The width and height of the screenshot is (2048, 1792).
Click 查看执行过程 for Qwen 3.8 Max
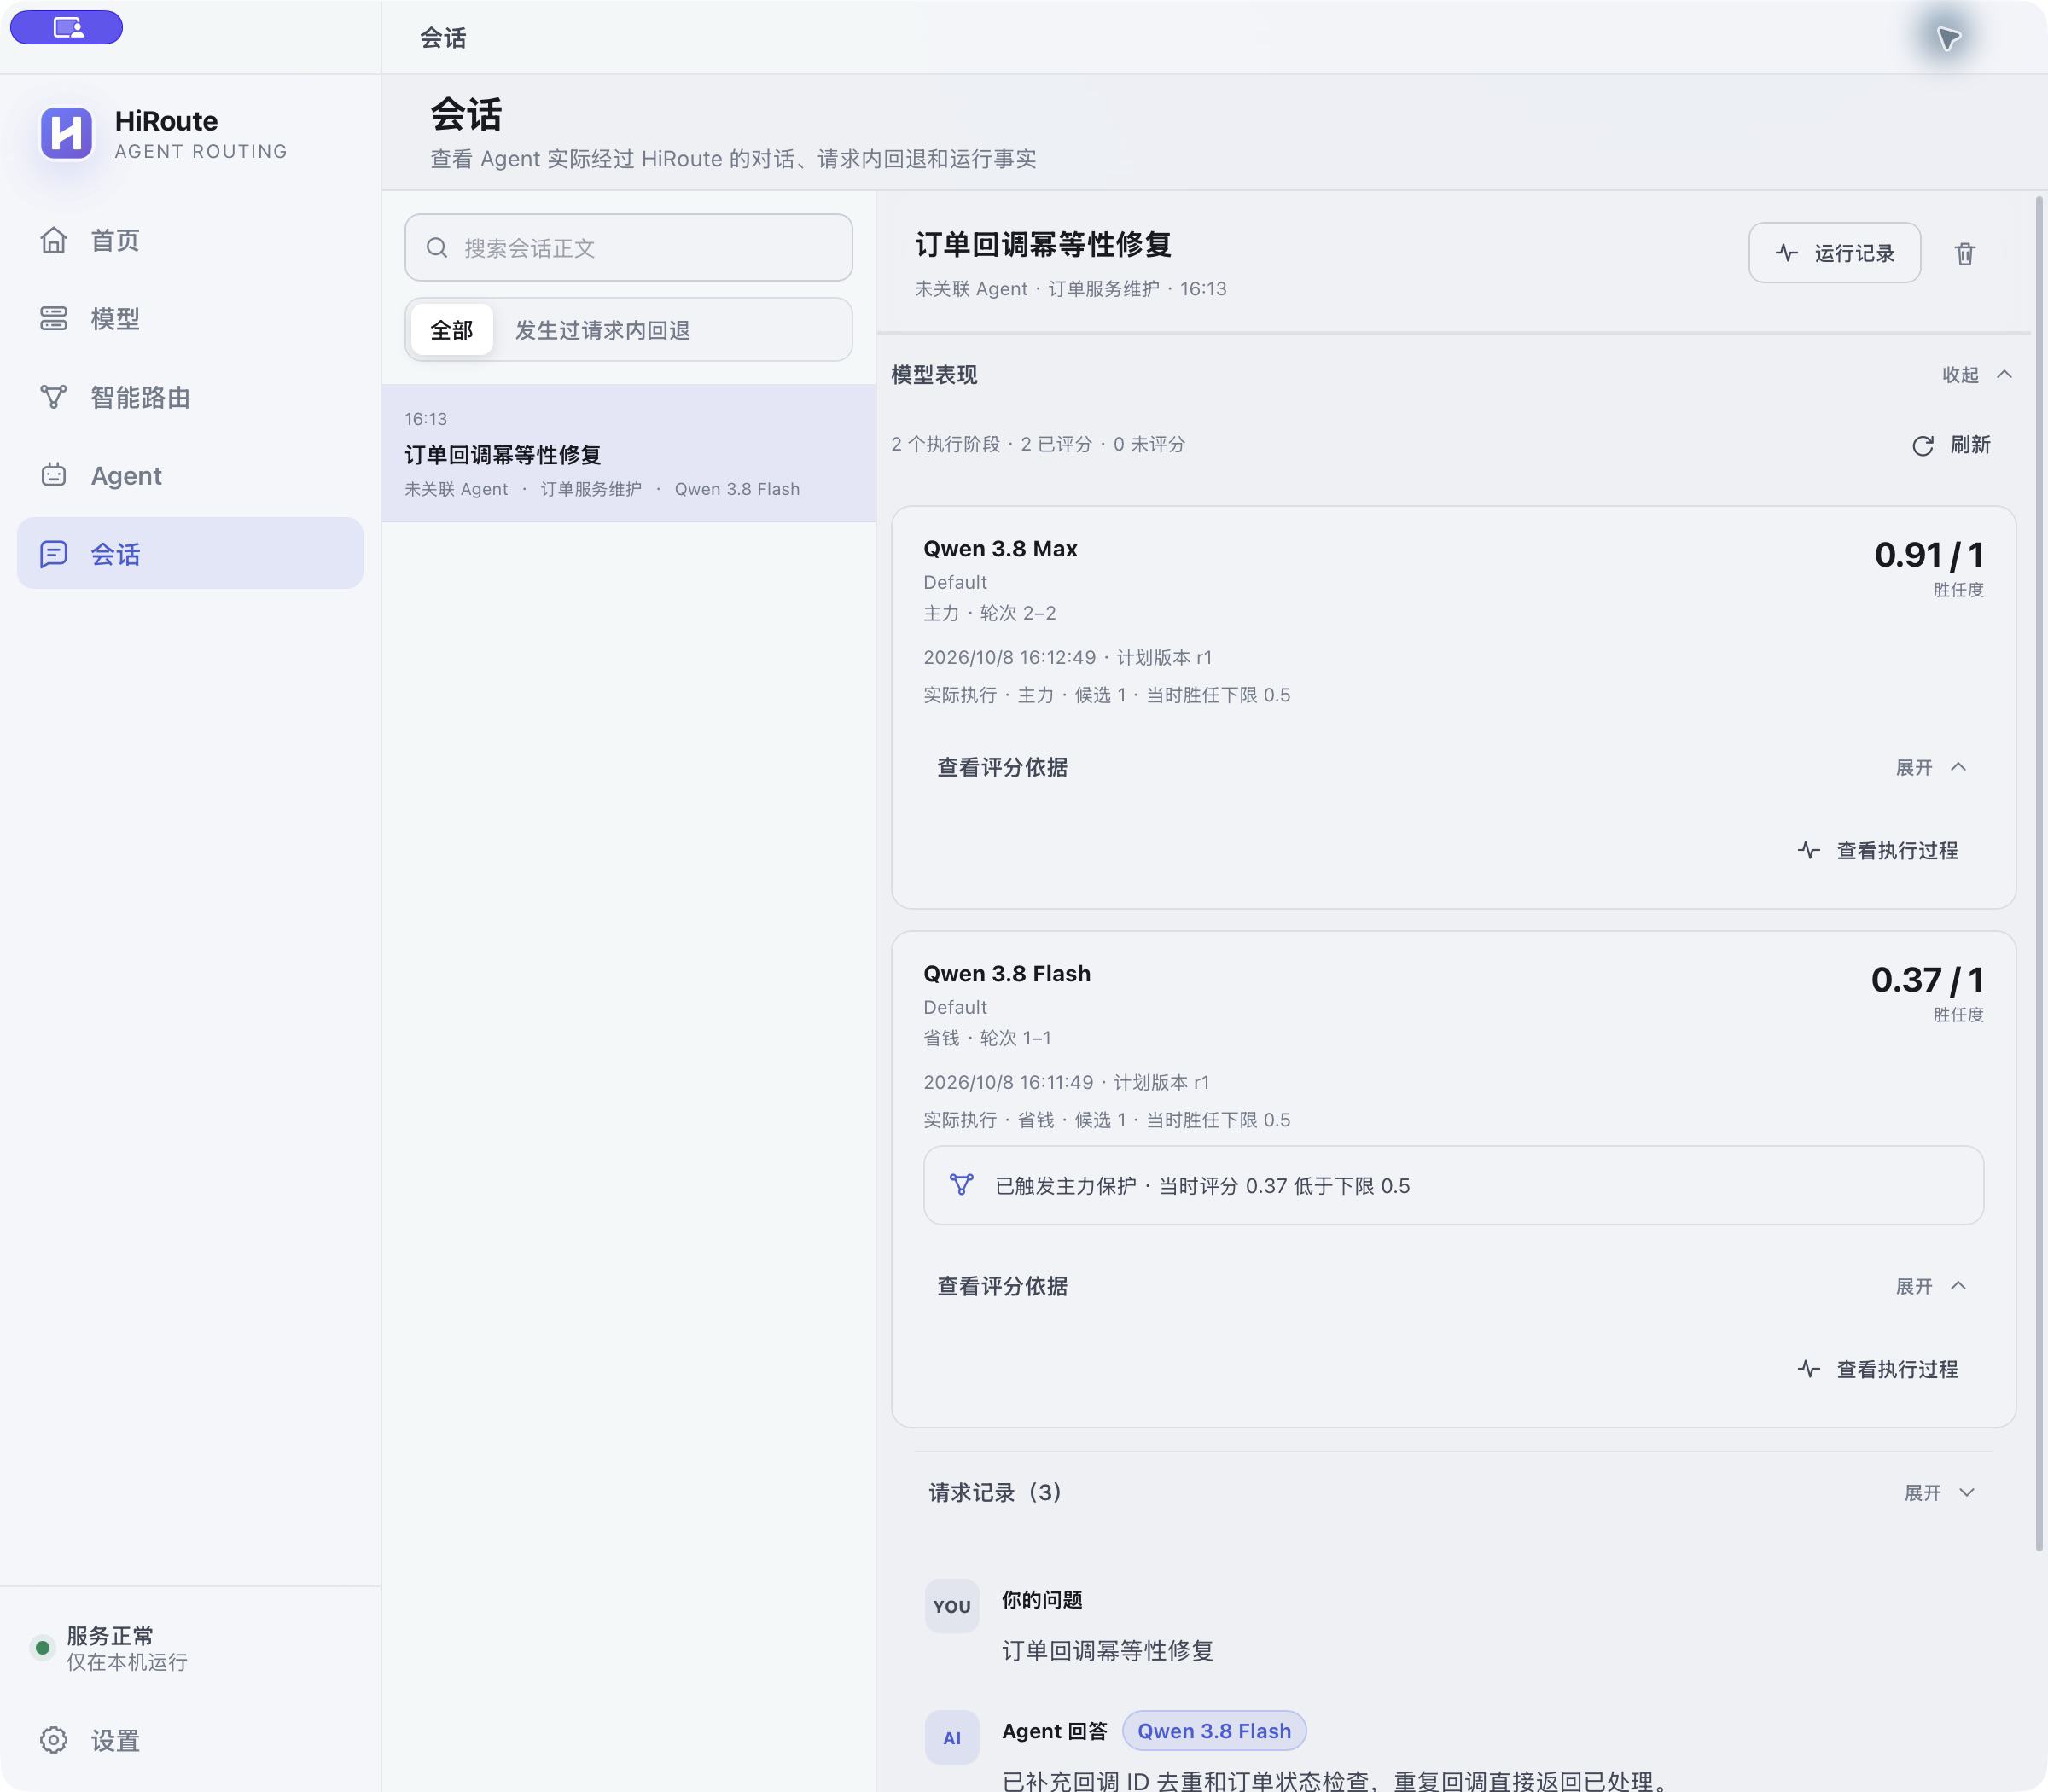pyautogui.click(x=1877, y=850)
